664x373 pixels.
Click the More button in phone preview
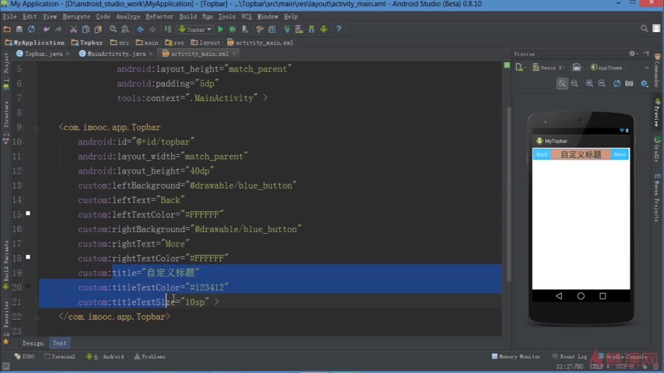click(x=620, y=154)
